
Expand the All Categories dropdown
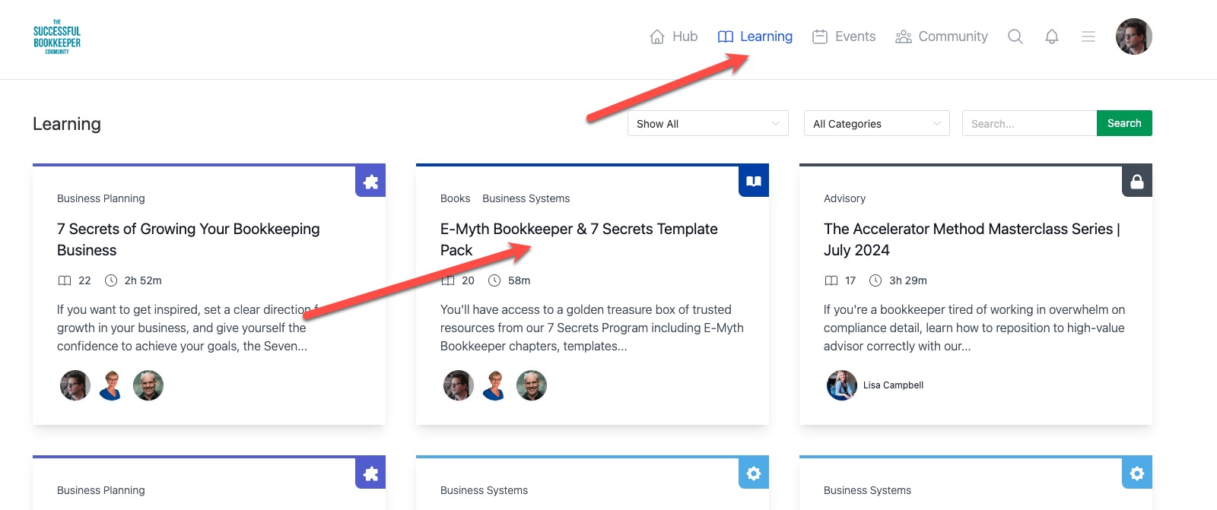coord(877,123)
